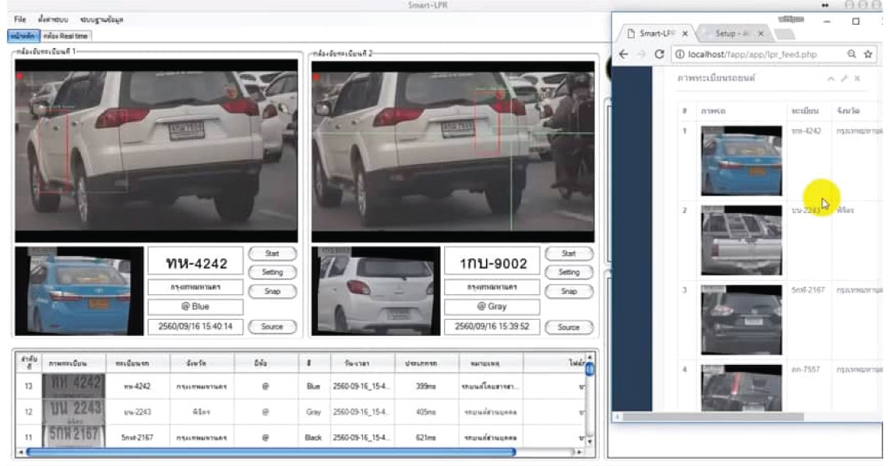Close the Smart-LPR browser tab

point(685,34)
